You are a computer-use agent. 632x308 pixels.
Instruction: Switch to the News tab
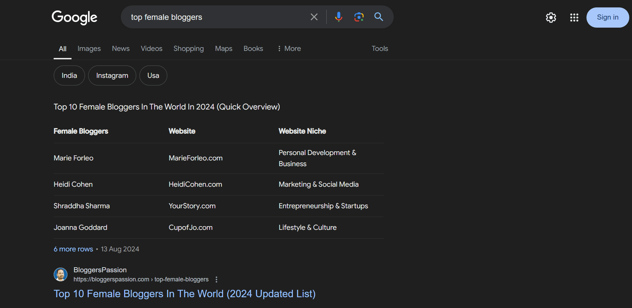[120, 49]
